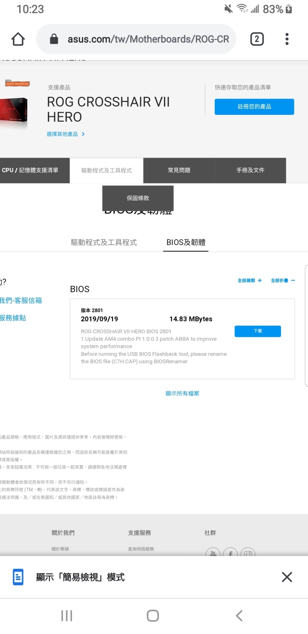308x634 pixels.
Task: Click the 支援服務 footer heading
Action: (139, 532)
